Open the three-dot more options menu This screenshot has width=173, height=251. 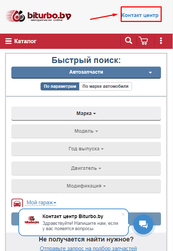tap(161, 41)
